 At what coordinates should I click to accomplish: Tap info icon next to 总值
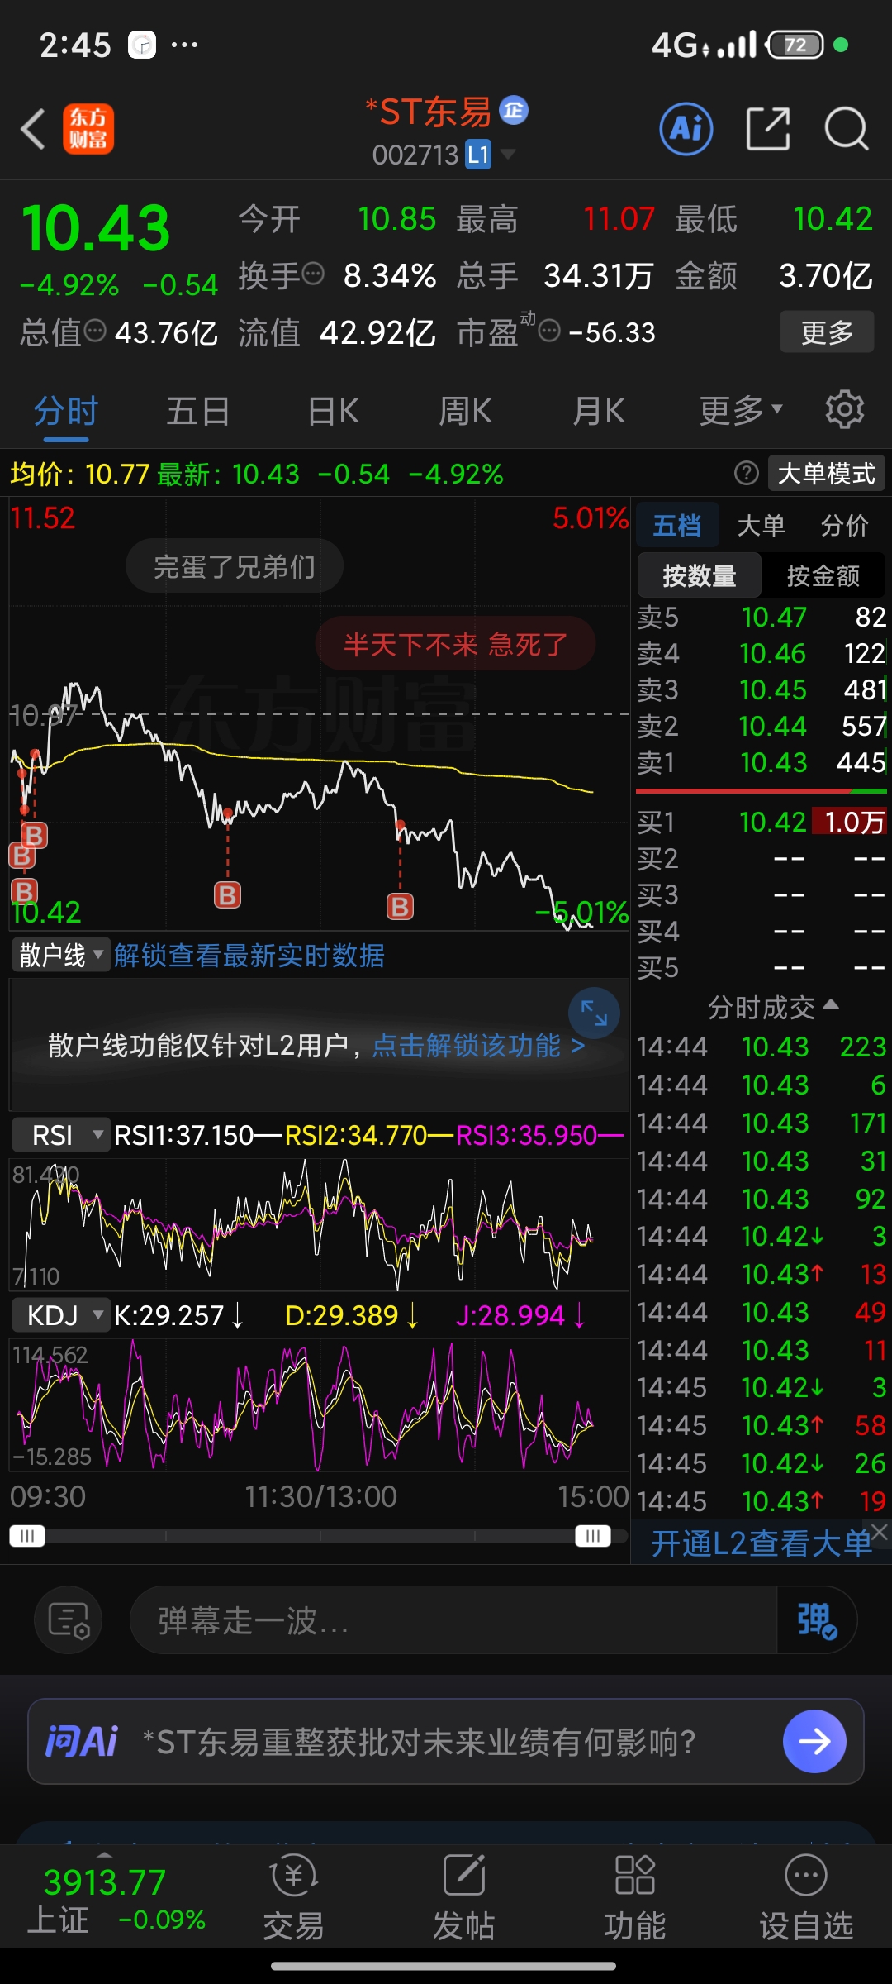96,331
